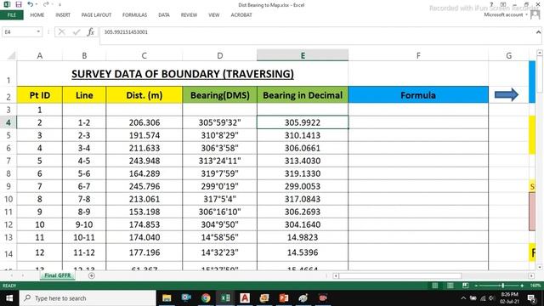Switch to Page Break Preview icon
This screenshot has width=544, height=306.
click(465, 286)
